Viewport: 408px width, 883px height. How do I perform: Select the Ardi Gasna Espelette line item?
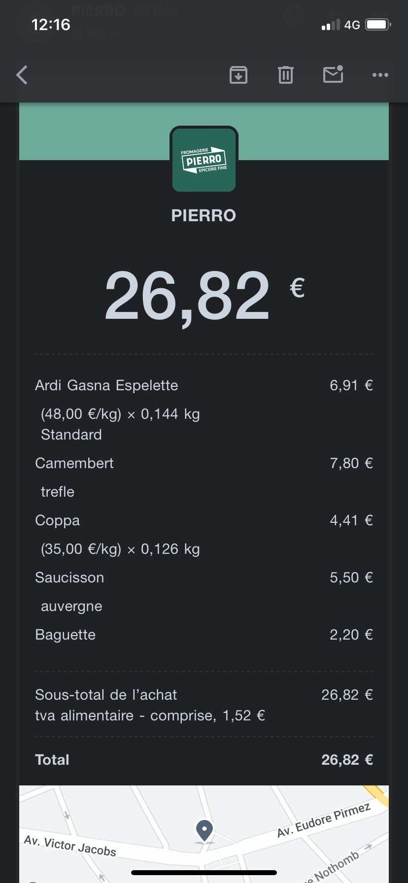pos(106,385)
